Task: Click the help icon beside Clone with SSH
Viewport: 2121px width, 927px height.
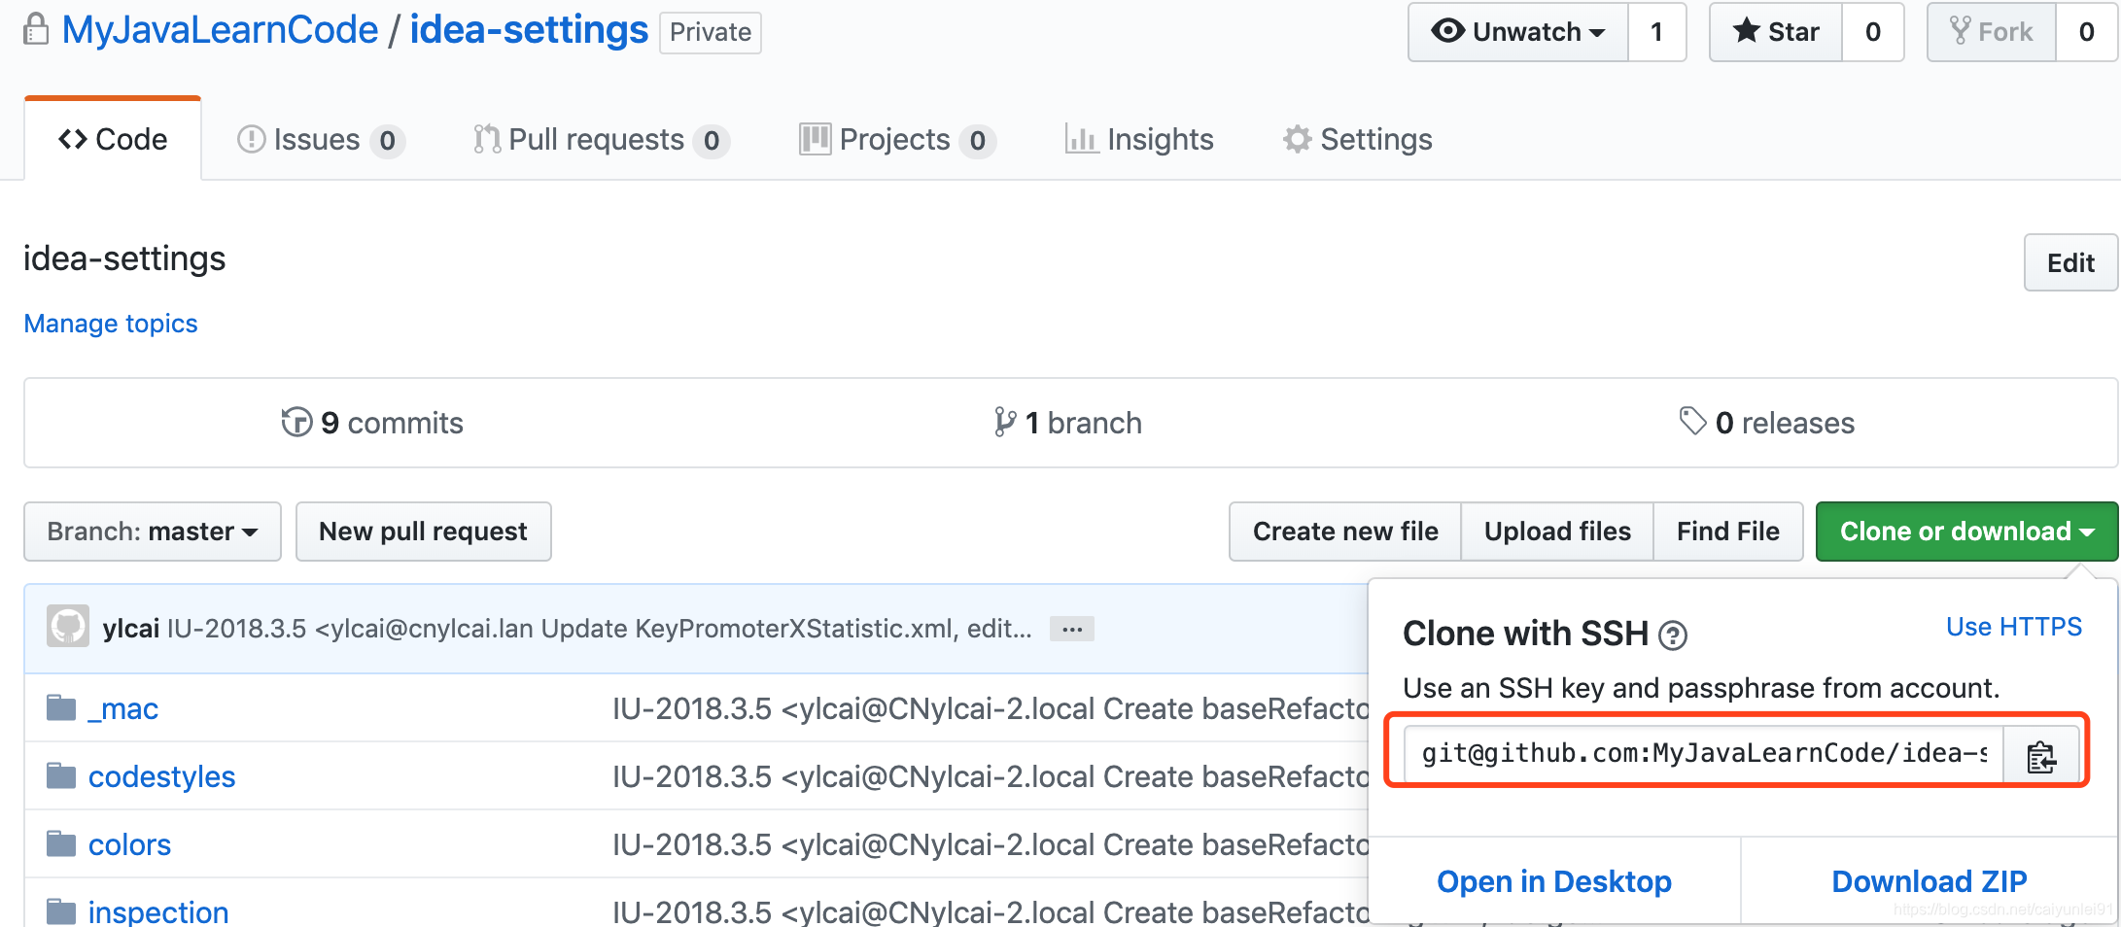Action: (x=1672, y=635)
